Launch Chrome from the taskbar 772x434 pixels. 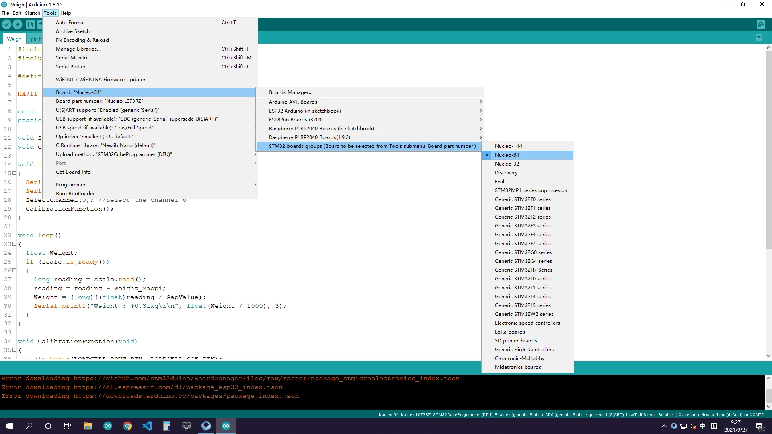coord(127,426)
